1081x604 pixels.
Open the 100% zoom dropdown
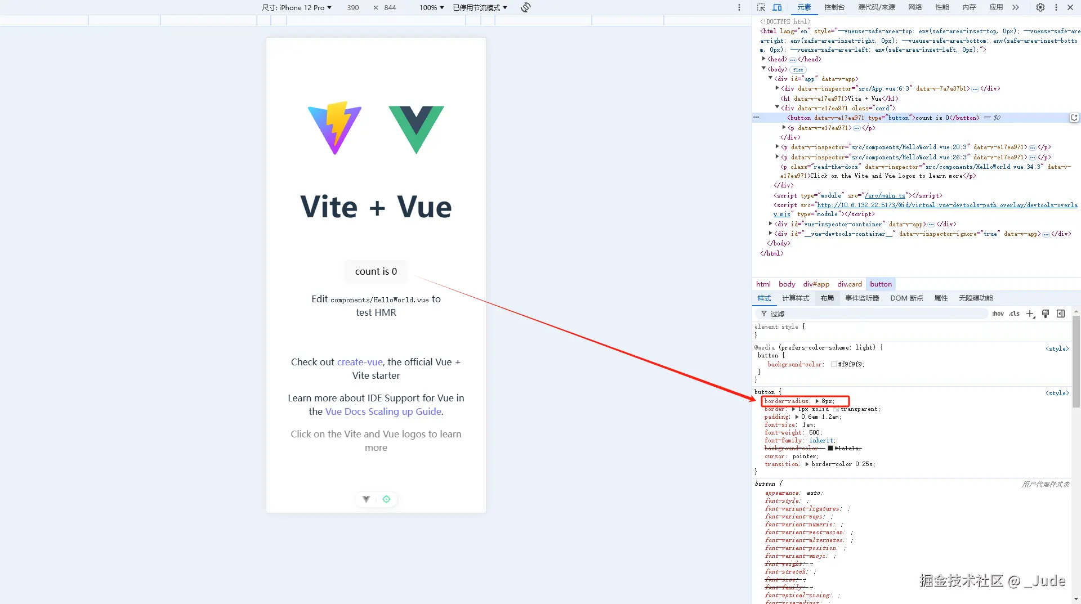point(431,7)
